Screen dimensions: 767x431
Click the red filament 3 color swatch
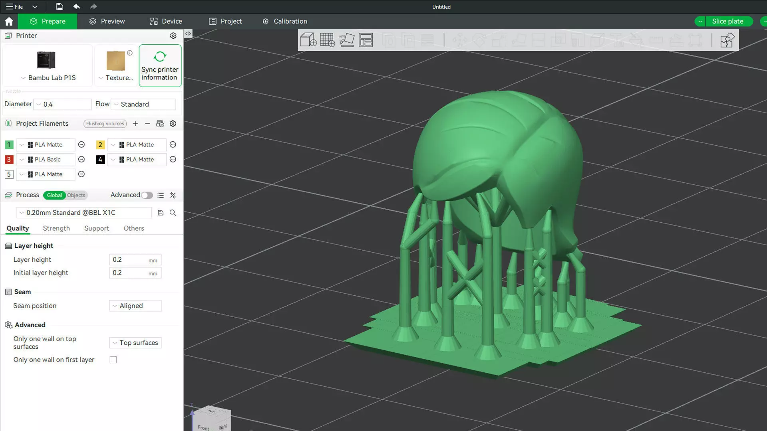coord(9,160)
